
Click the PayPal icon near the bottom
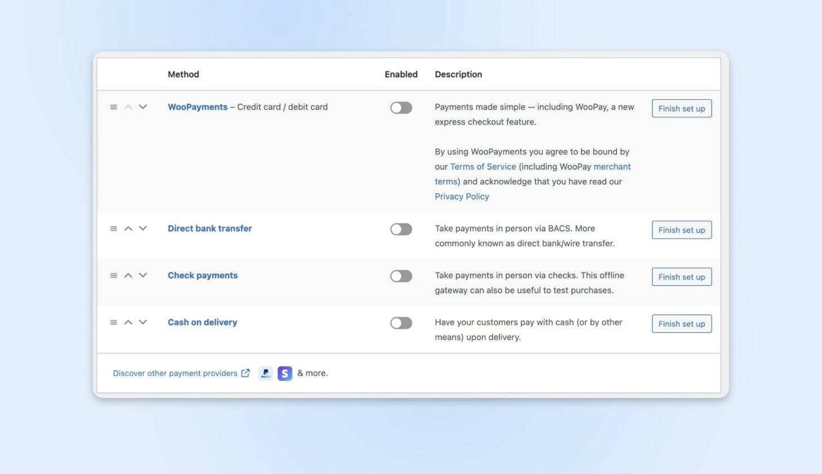pyautogui.click(x=265, y=373)
